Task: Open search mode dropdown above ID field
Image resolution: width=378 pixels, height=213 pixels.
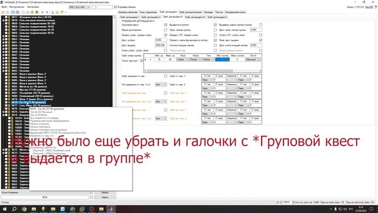Action: [x=47, y=192]
